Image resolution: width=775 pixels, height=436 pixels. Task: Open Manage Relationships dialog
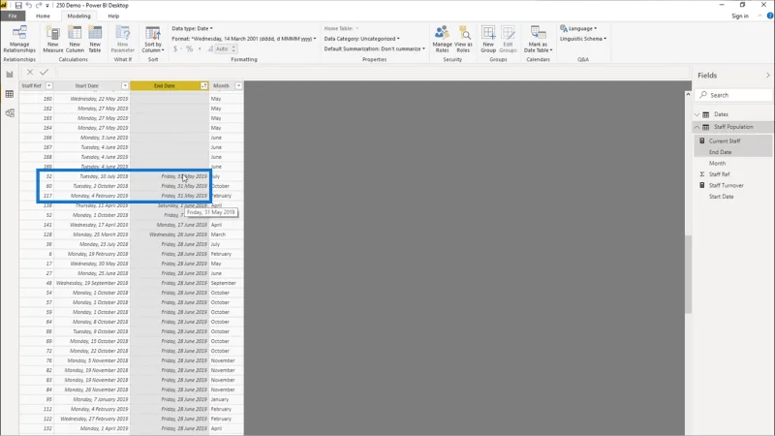point(19,39)
